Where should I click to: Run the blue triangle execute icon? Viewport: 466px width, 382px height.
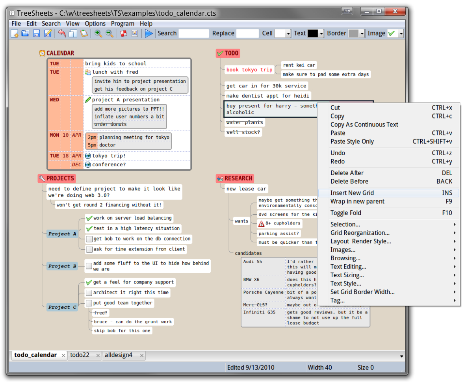[149, 33]
